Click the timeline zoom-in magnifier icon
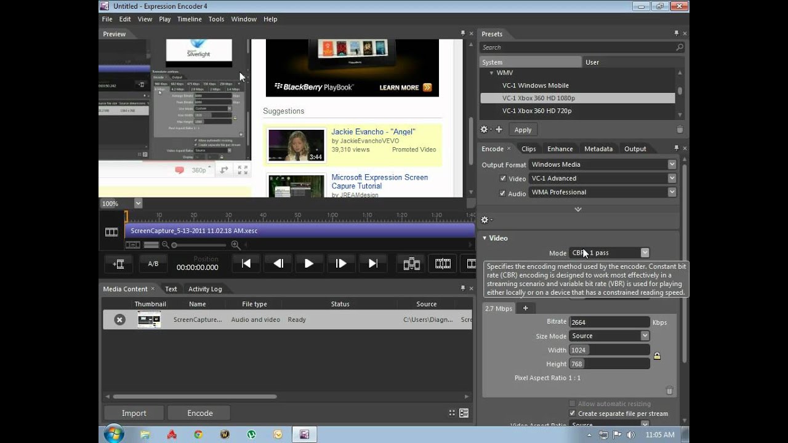This screenshot has height=443, width=788. click(x=235, y=245)
